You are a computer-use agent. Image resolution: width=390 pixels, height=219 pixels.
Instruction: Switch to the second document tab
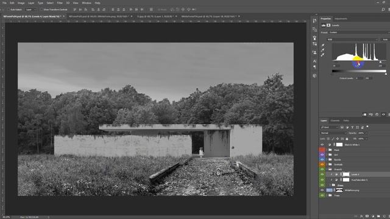(99, 16)
